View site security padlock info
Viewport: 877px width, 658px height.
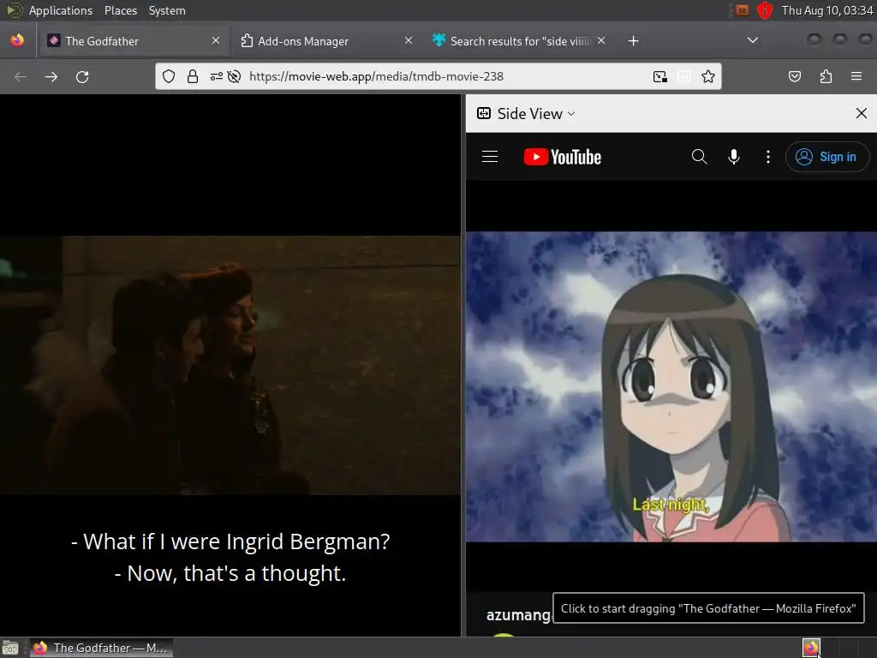(193, 76)
